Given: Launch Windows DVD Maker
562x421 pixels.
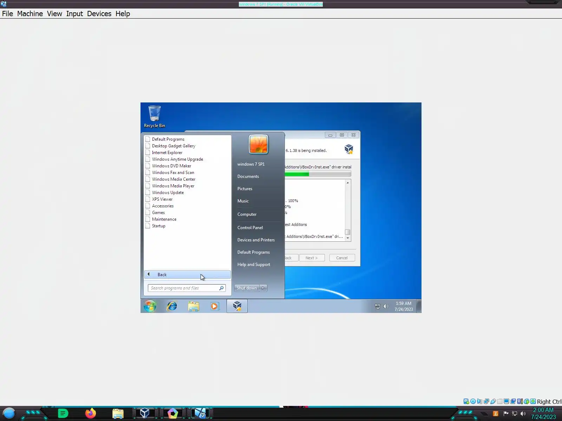Looking at the screenshot, I should tap(171, 166).
